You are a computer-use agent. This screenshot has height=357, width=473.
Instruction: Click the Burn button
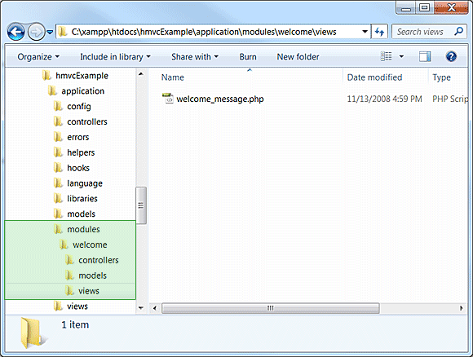248,57
